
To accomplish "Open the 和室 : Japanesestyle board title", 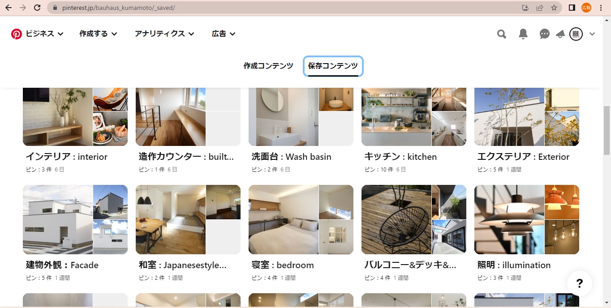I will pos(183,265).
